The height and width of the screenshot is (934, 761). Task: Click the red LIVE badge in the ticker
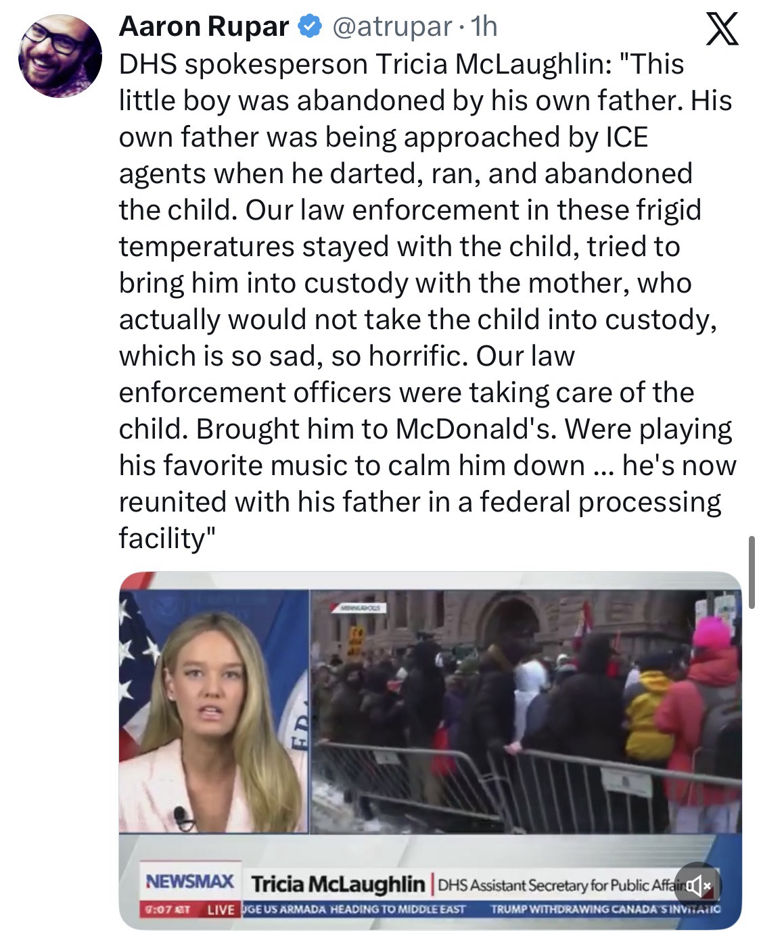pyautogui.click(x=219, y=909)
